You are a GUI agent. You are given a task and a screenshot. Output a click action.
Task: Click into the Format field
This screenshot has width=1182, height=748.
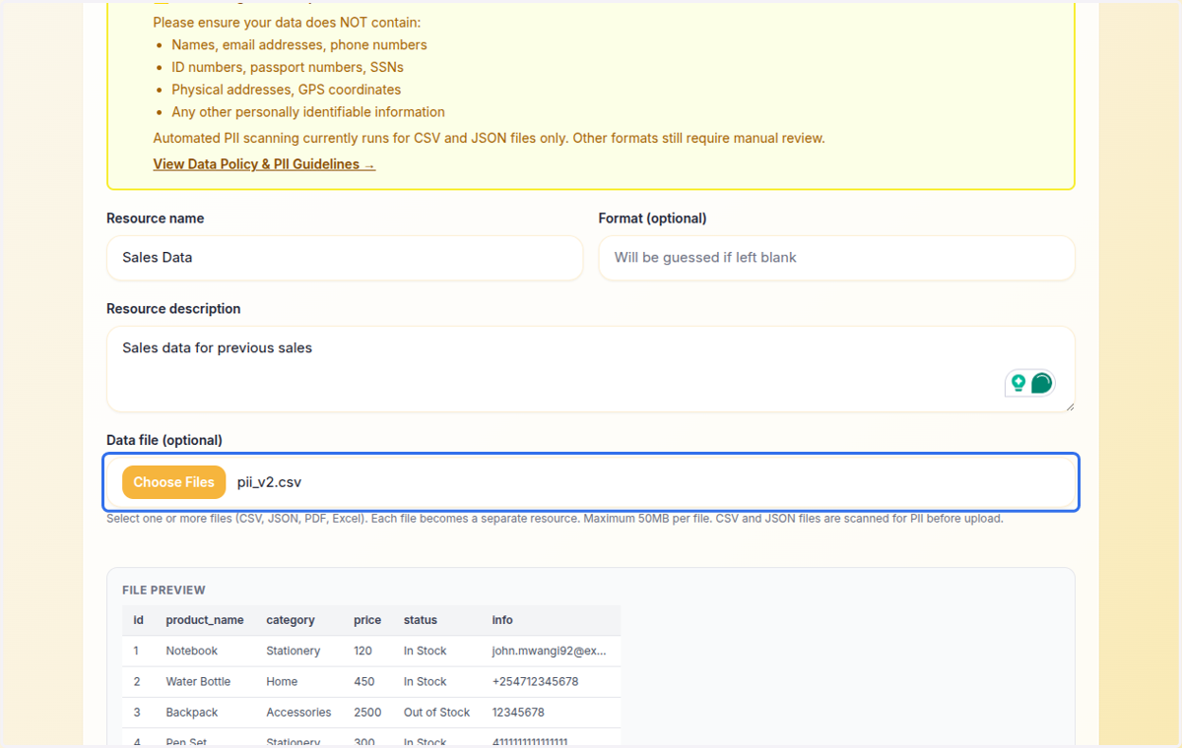pos(836,258)
